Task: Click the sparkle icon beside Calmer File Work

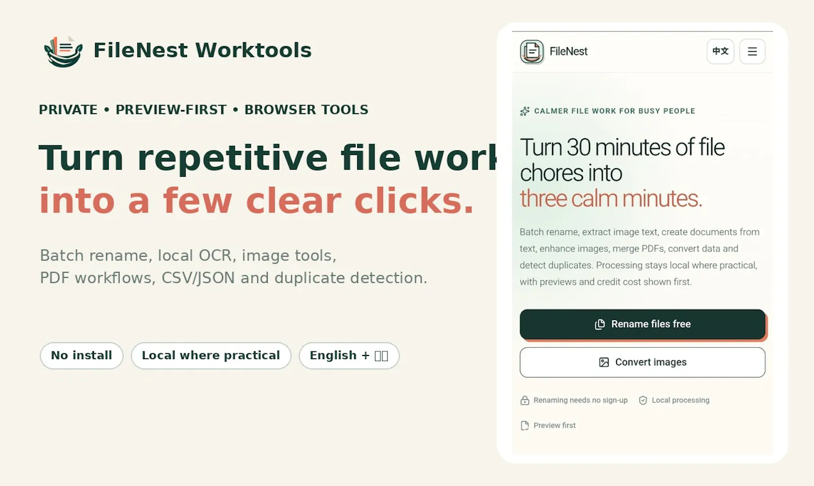Action: click(525, 111)
